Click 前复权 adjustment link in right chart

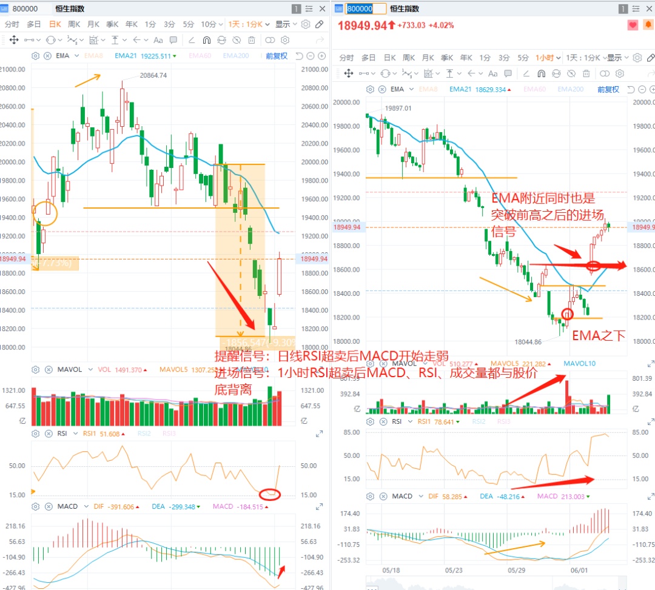click(608, 89)
